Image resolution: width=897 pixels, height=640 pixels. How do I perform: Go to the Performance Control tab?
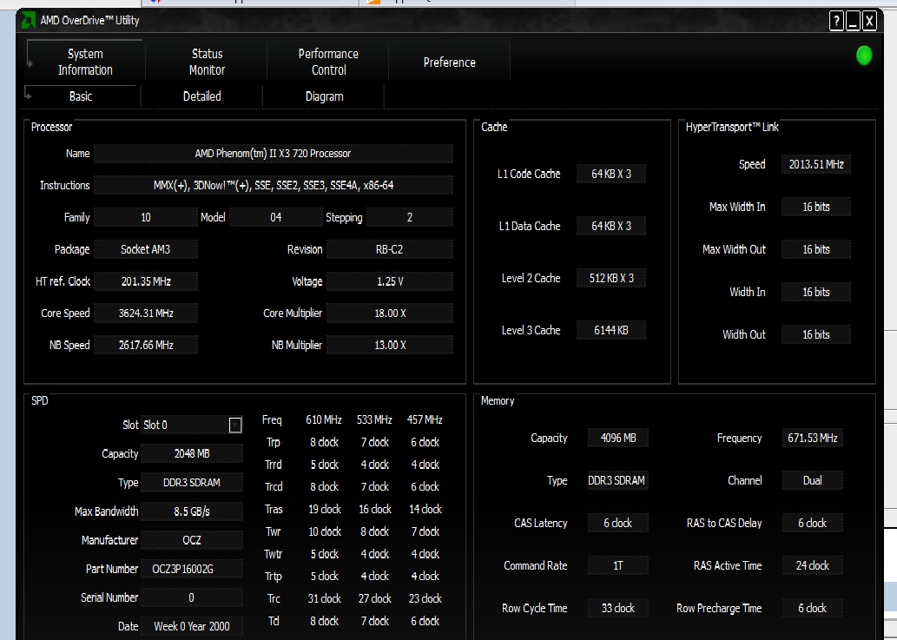click(328, 62)
